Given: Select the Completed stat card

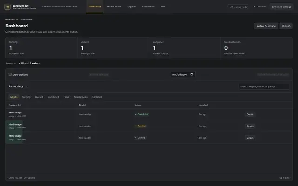Looking at the screenshot, I should [x=185, y=47].
